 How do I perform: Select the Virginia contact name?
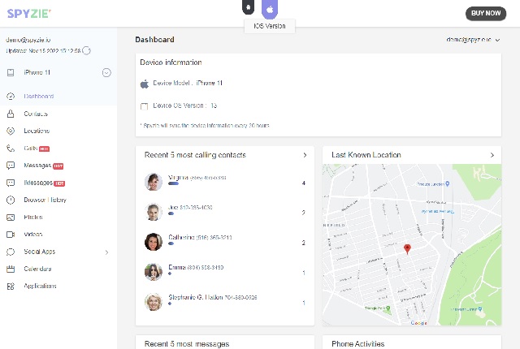point(178,178)
